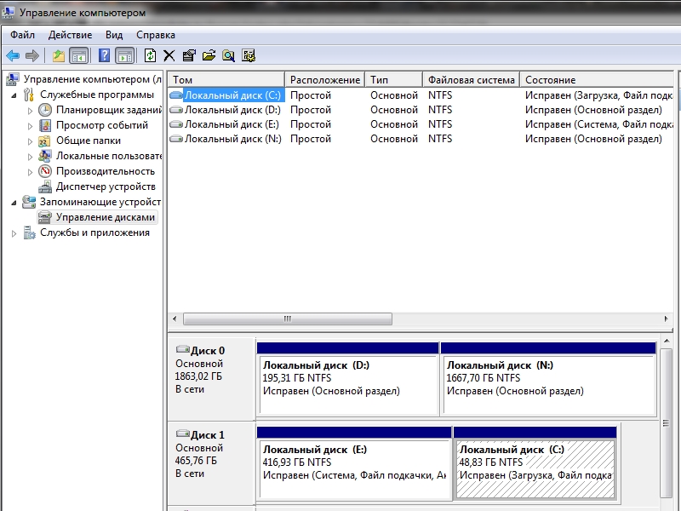Image resolution: width=681 pixels, height=511 pixels.
Task: Click 'Исправен (Основной раздел)' in N: list row
Action: (593, 139)
